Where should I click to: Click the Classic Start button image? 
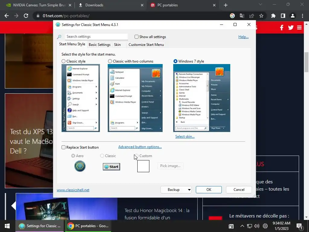111,167
